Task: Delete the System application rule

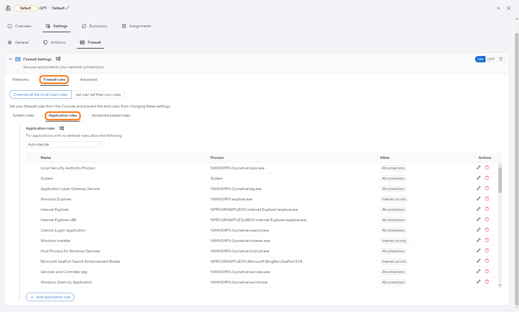Action: [487, 178]
